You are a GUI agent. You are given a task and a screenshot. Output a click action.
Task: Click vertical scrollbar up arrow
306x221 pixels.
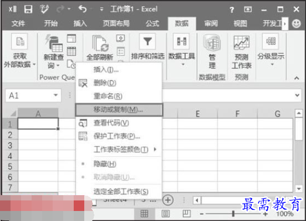point(299,113)
